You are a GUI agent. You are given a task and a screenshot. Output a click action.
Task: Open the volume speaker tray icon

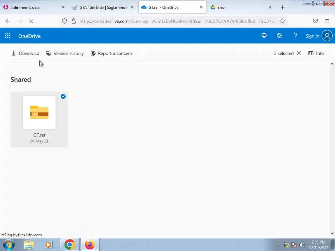[302, 245]
